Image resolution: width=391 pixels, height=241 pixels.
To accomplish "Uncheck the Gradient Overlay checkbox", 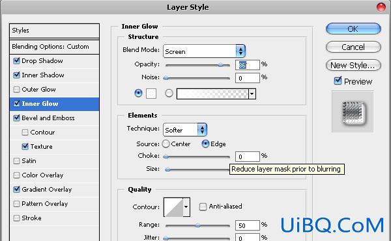I will pos(16,190).
